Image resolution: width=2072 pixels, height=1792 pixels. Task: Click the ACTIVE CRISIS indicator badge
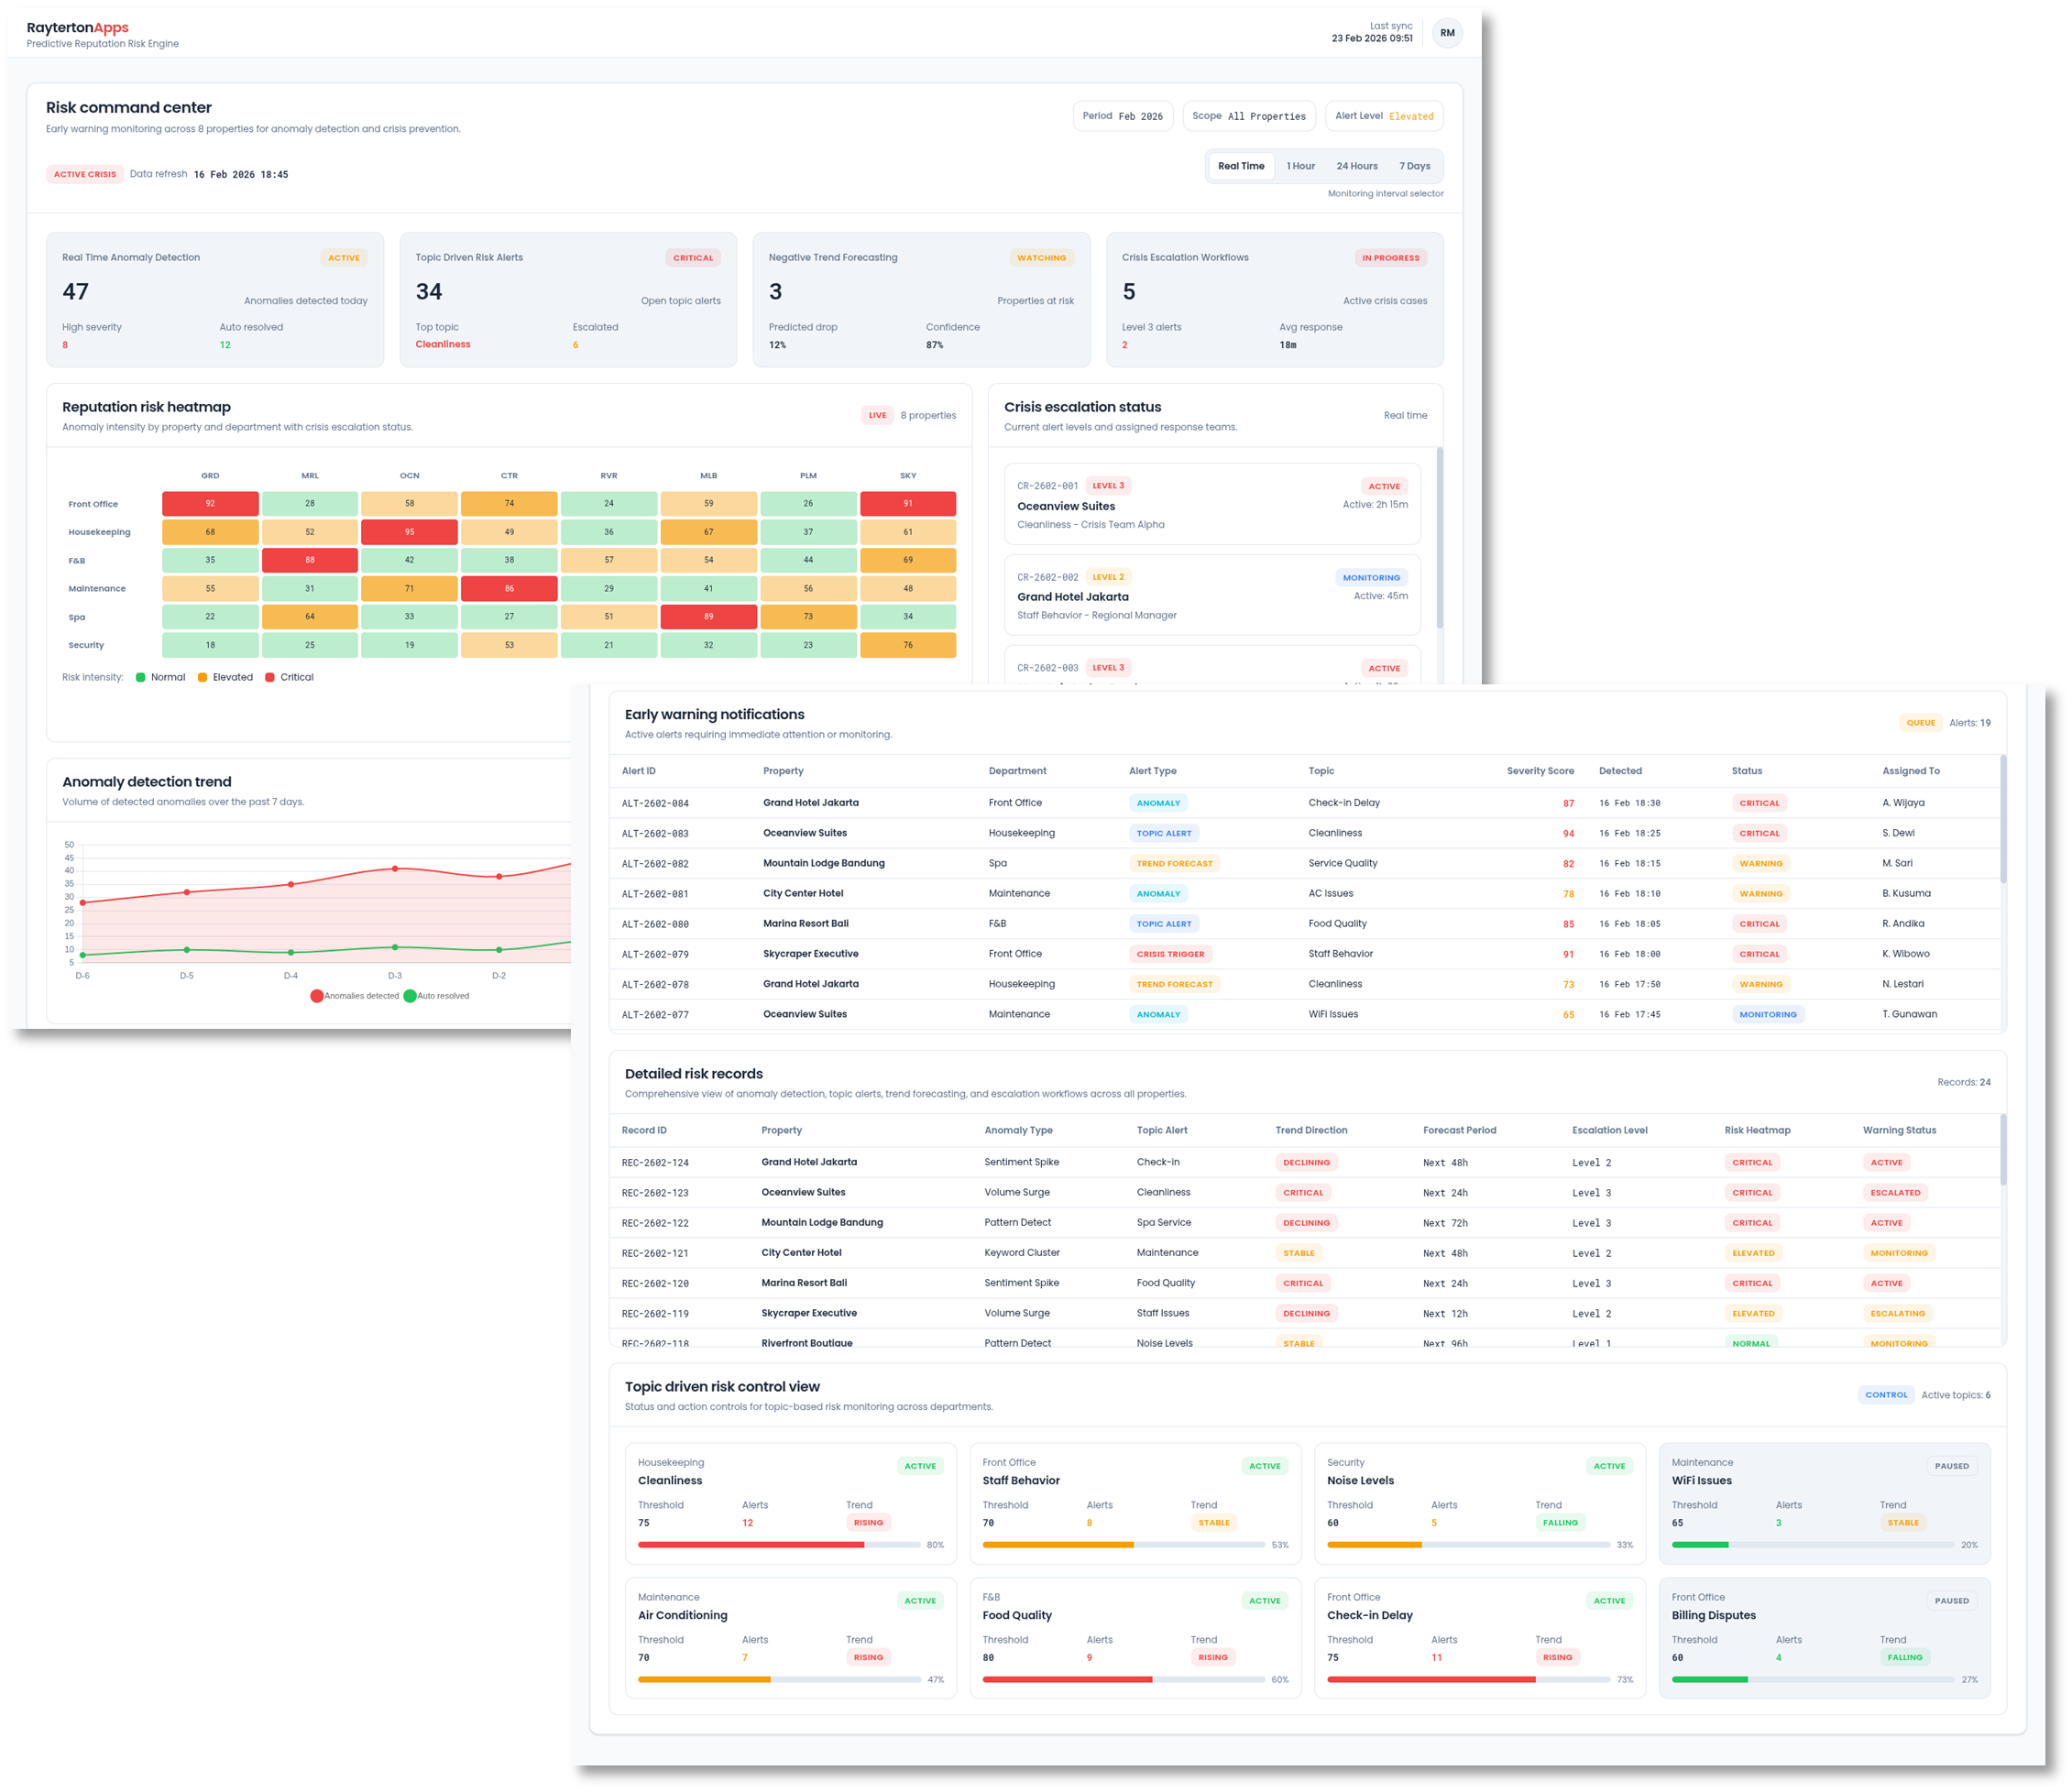pos(85,174)
